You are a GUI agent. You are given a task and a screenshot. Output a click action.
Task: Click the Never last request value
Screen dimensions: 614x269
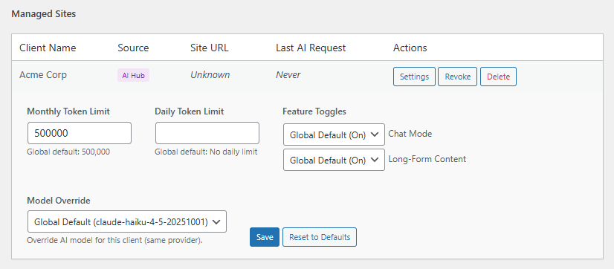pyautogui.click(x=288, y=75)
